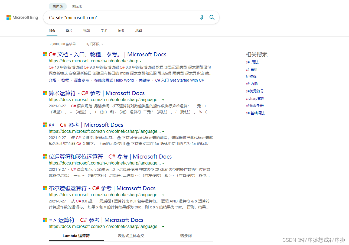Expand arrow next to docs.microsoft.com/zh-cn/dotnet/csharp URL
Viewport: 349px width, 245px height.
tap(141, 61)
